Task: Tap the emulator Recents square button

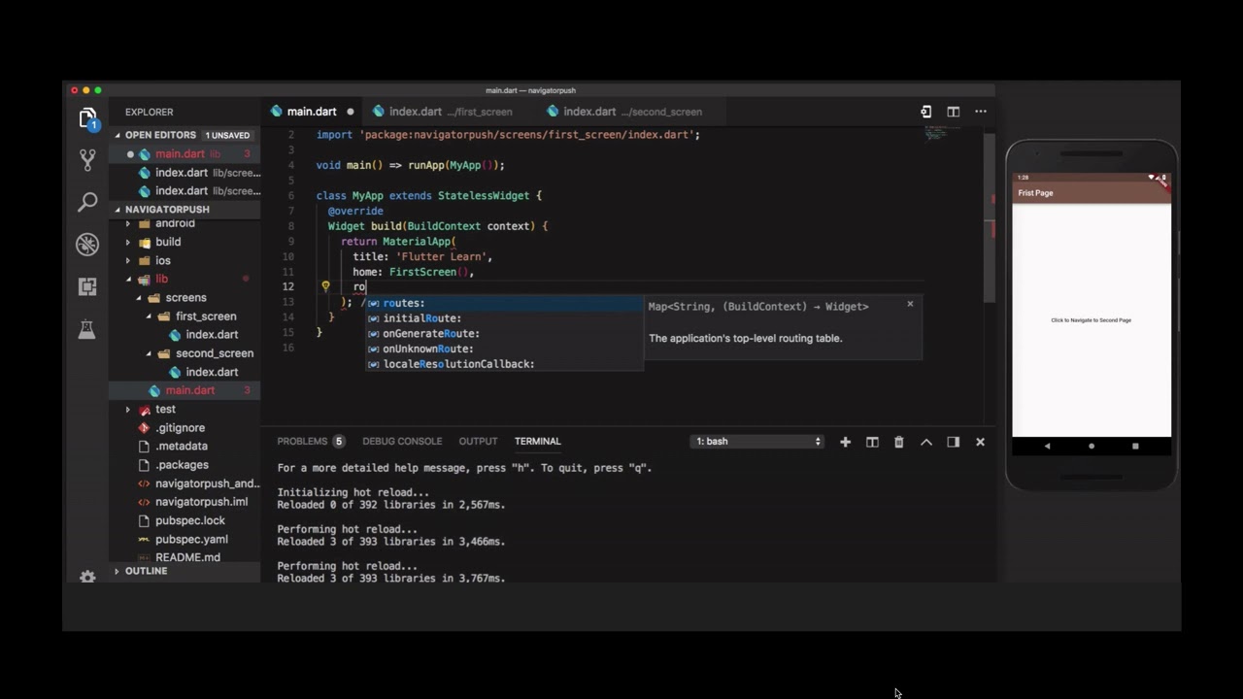Action: click(x=1135, y=446)
